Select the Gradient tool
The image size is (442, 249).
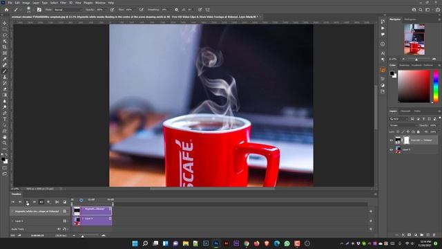point(5,95)
